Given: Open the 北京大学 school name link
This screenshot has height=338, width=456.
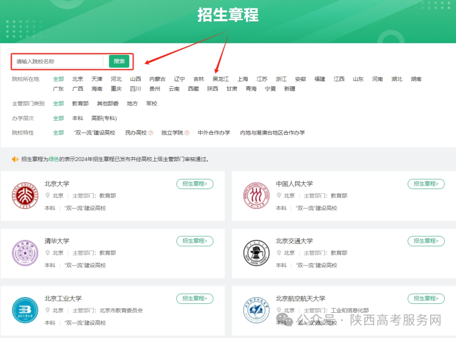Looking at the screenshot, I should click(x=57, y=184).
